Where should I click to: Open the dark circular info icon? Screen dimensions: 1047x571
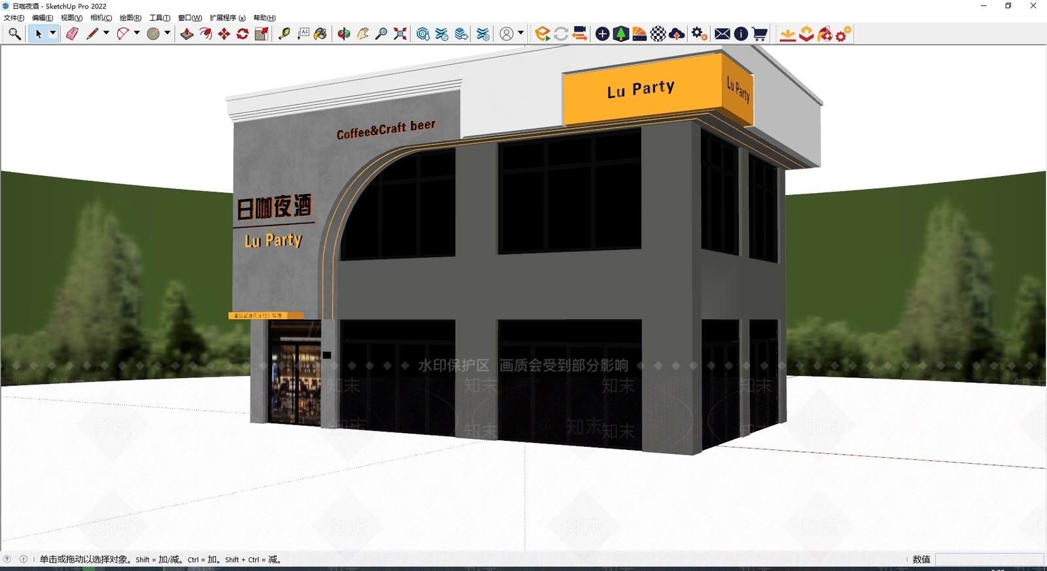(741, 34)
